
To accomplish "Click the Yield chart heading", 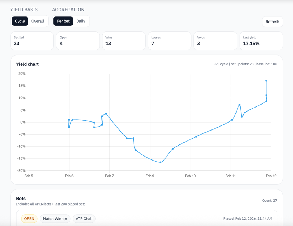I will click(x=27, y=64).
